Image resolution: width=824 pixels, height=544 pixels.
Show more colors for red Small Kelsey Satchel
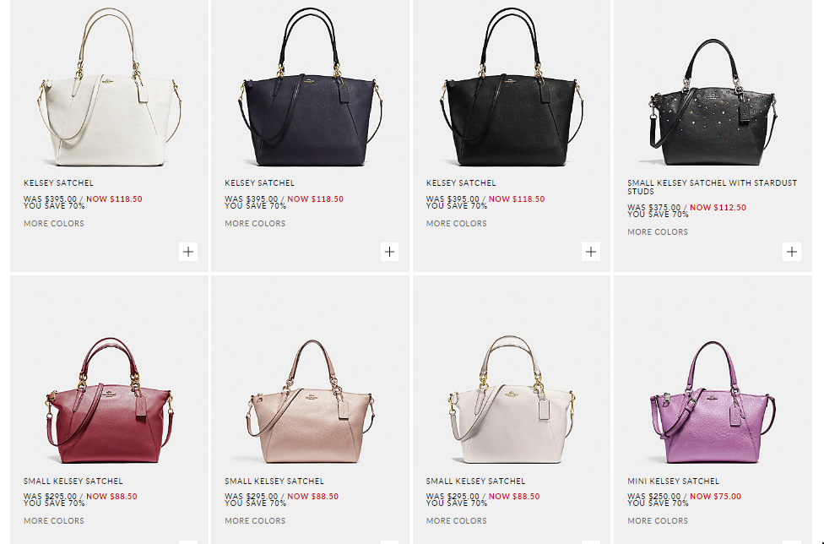coord(53,521)
